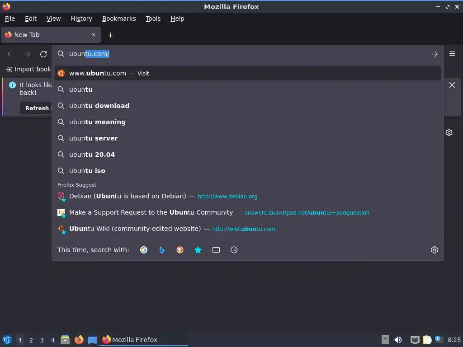The width and height of the screenshot is (463, 347).
Task: Select Mozilla Firefox taskbar window button
Action: click(x=144, y=340)
